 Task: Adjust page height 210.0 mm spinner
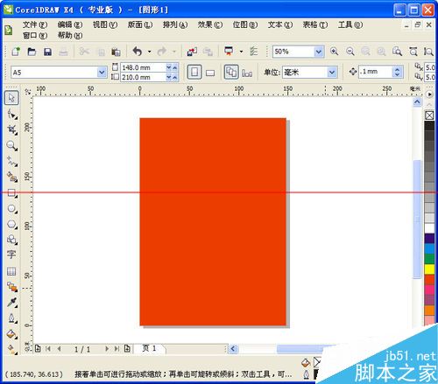pyautogui.click(x=172, y=77)
